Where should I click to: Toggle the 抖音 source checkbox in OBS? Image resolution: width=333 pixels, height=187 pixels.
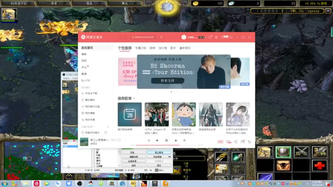(94, 155)
